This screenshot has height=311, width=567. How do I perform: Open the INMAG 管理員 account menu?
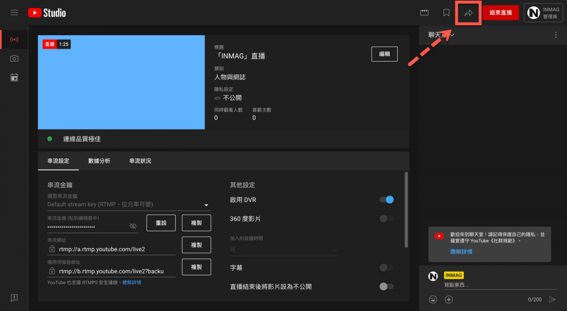(543, 13)
